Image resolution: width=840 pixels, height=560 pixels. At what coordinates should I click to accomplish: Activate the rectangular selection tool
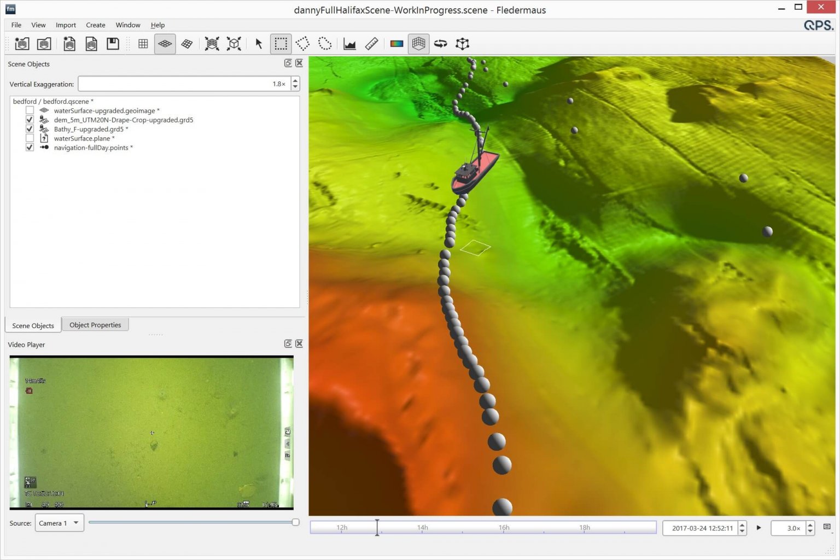tap(281, 44)
